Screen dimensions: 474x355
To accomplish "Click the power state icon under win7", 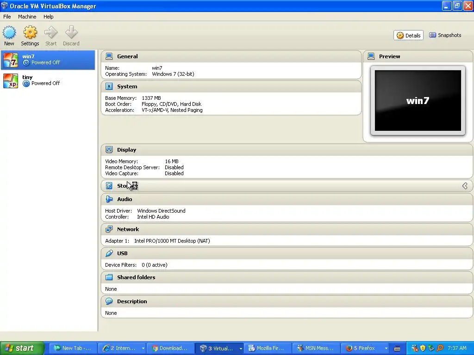I will click(26, 63).
